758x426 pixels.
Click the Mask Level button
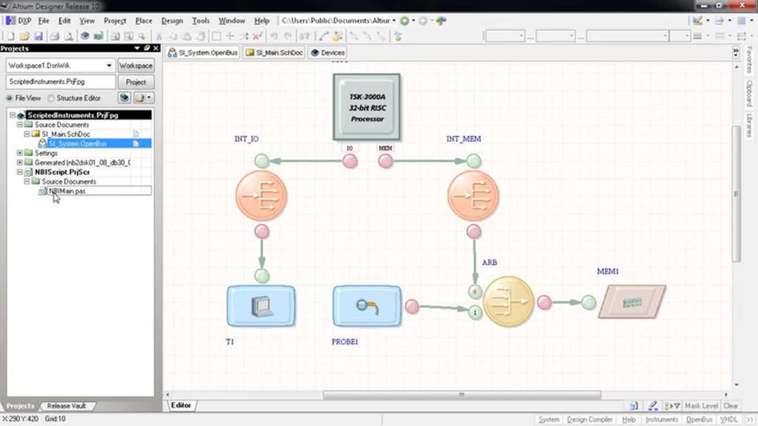(x=701, y=405)
